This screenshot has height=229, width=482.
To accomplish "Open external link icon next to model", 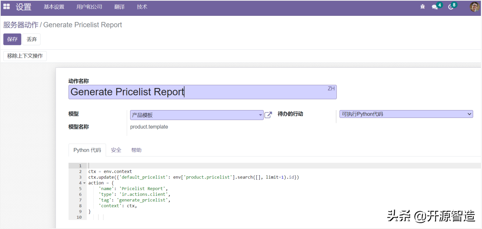I will click(x=269, y=115).
